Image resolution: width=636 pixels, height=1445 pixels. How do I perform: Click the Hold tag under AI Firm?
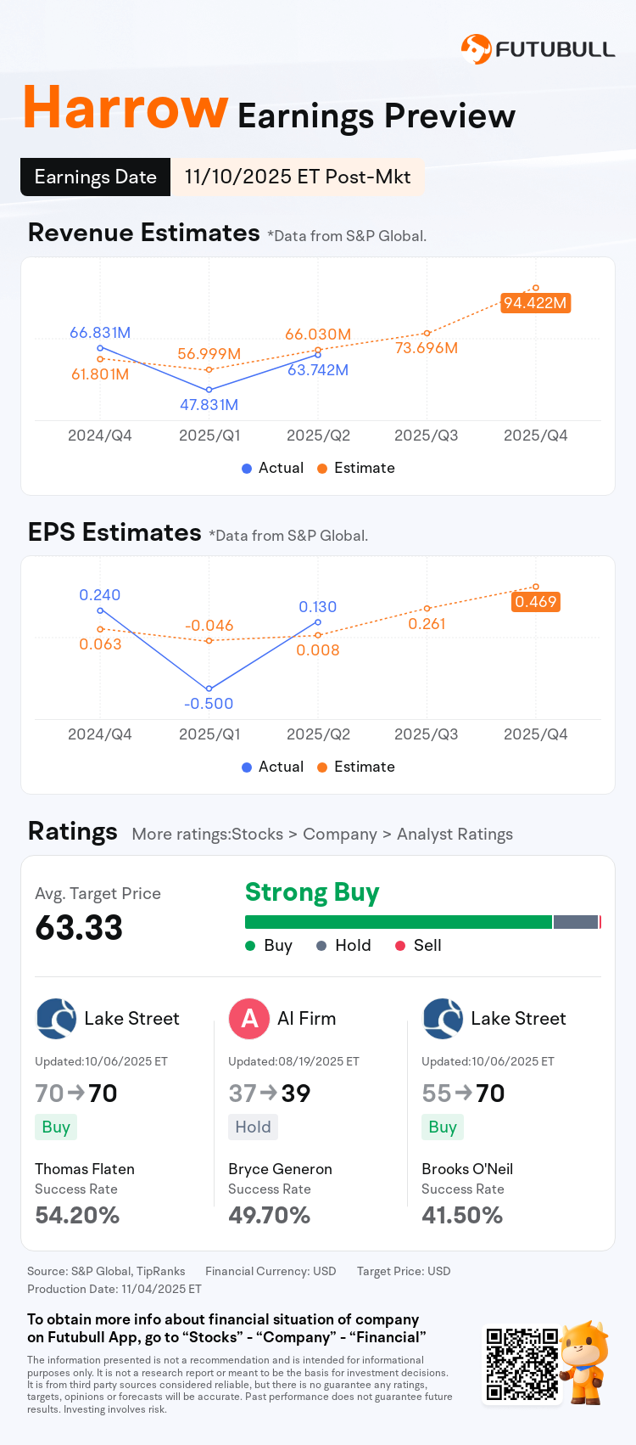[x=253, y=1127]
